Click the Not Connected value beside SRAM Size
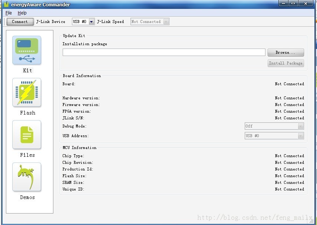The image size is (317, 225). (290, 182)
